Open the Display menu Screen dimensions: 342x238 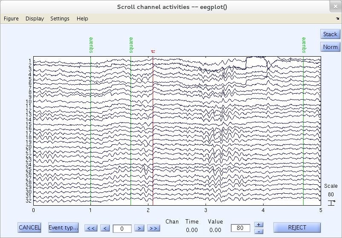pos(35,18)
